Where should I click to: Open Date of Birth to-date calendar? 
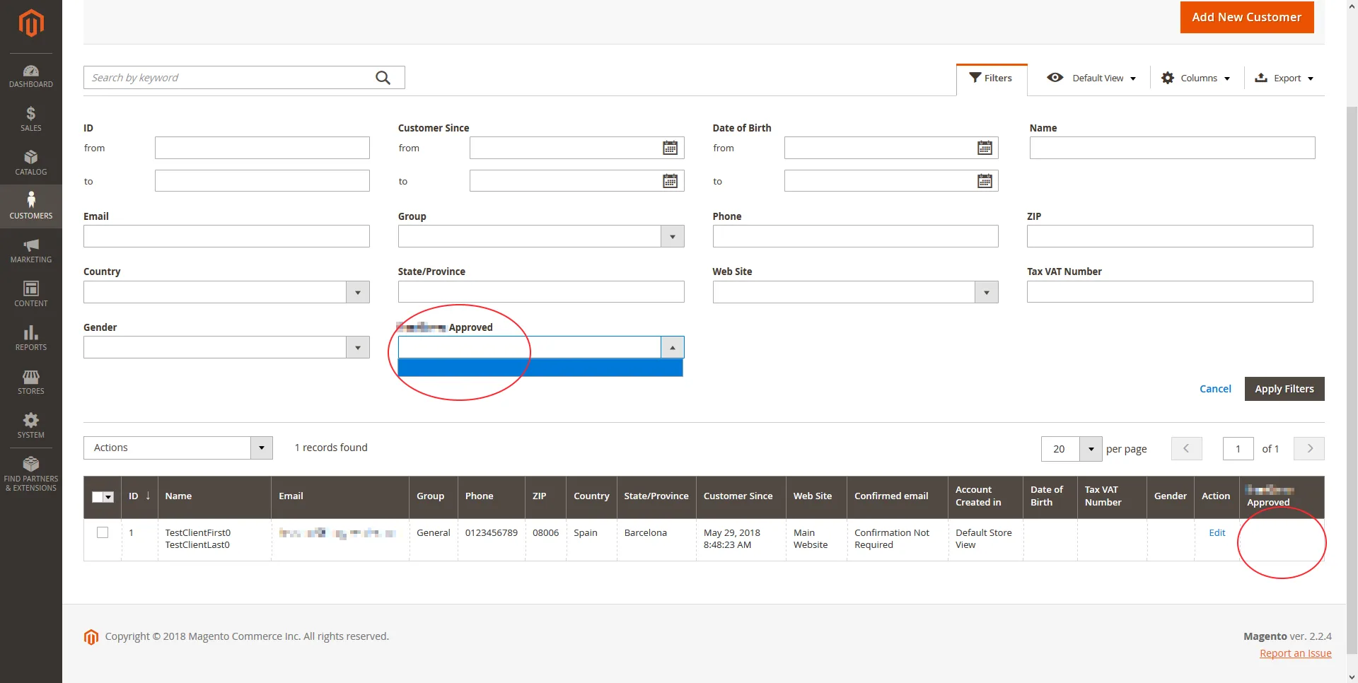pos(985,181)
